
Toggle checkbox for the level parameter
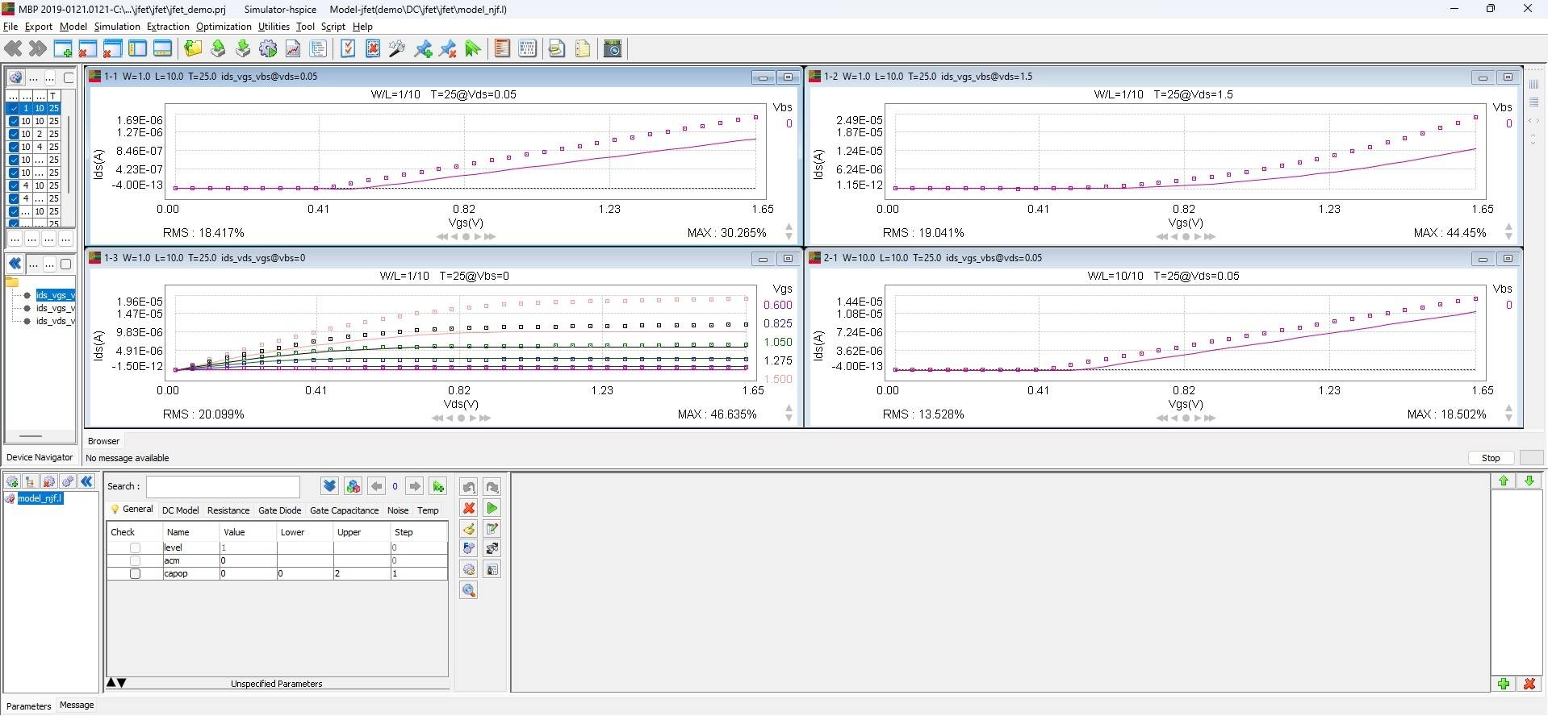(135, 547)
